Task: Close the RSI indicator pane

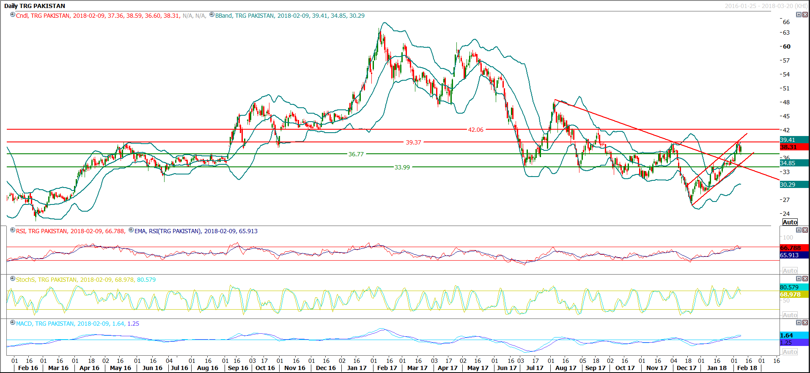Action: click(805, 230)
